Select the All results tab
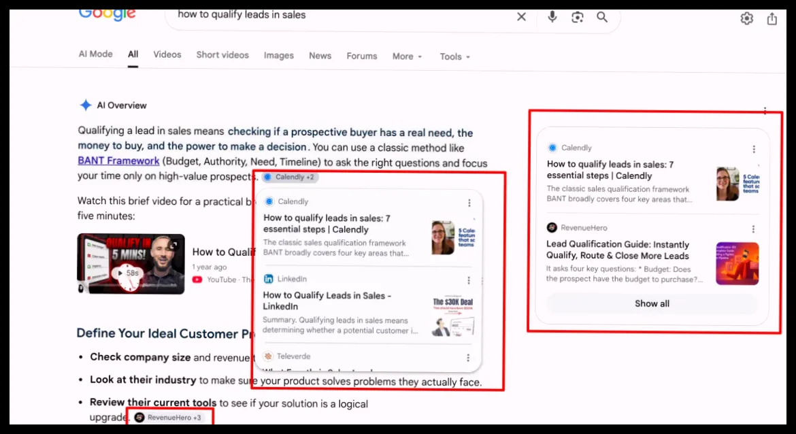 pos(133,54)
